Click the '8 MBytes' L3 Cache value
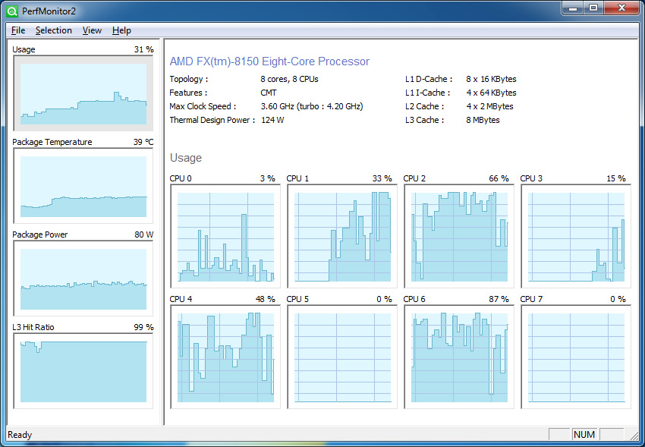The height and width of the screenshot is (447, 645). 483,120
